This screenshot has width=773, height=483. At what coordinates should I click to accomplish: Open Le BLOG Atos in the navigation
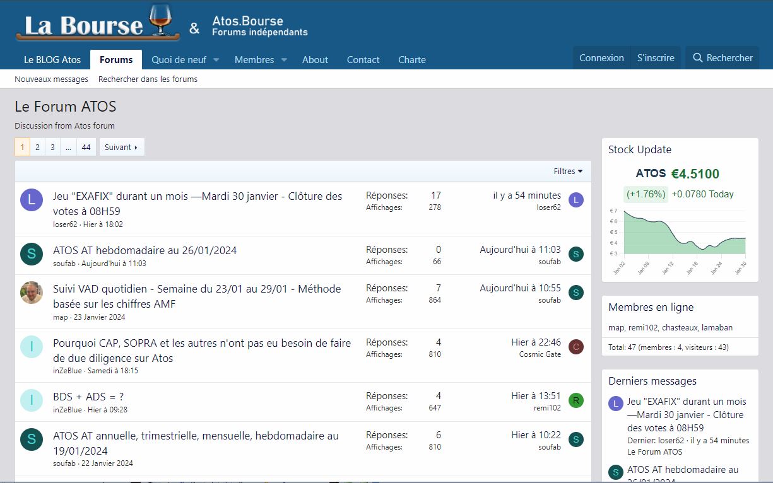point(52,60)
